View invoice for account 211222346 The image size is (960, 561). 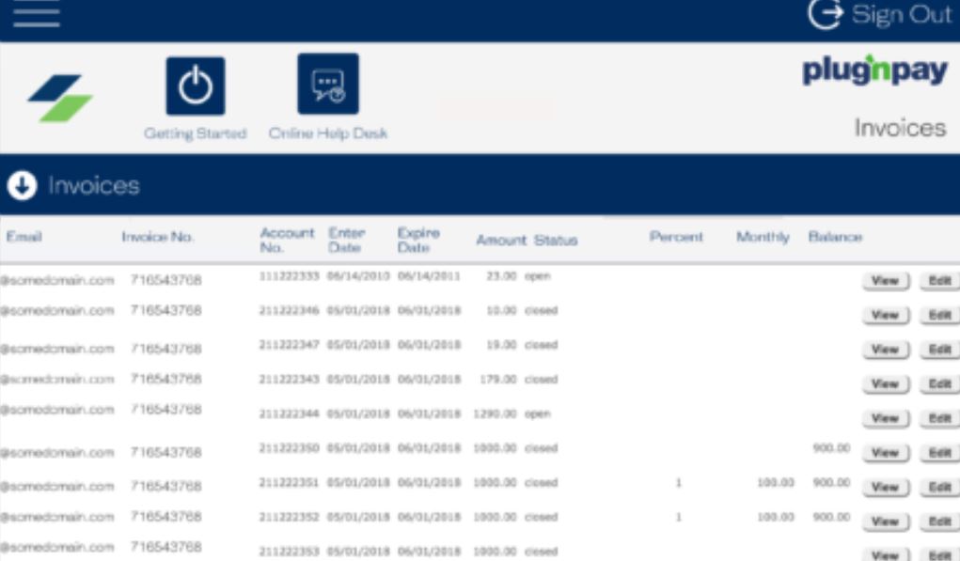click(x=886, y=315)
